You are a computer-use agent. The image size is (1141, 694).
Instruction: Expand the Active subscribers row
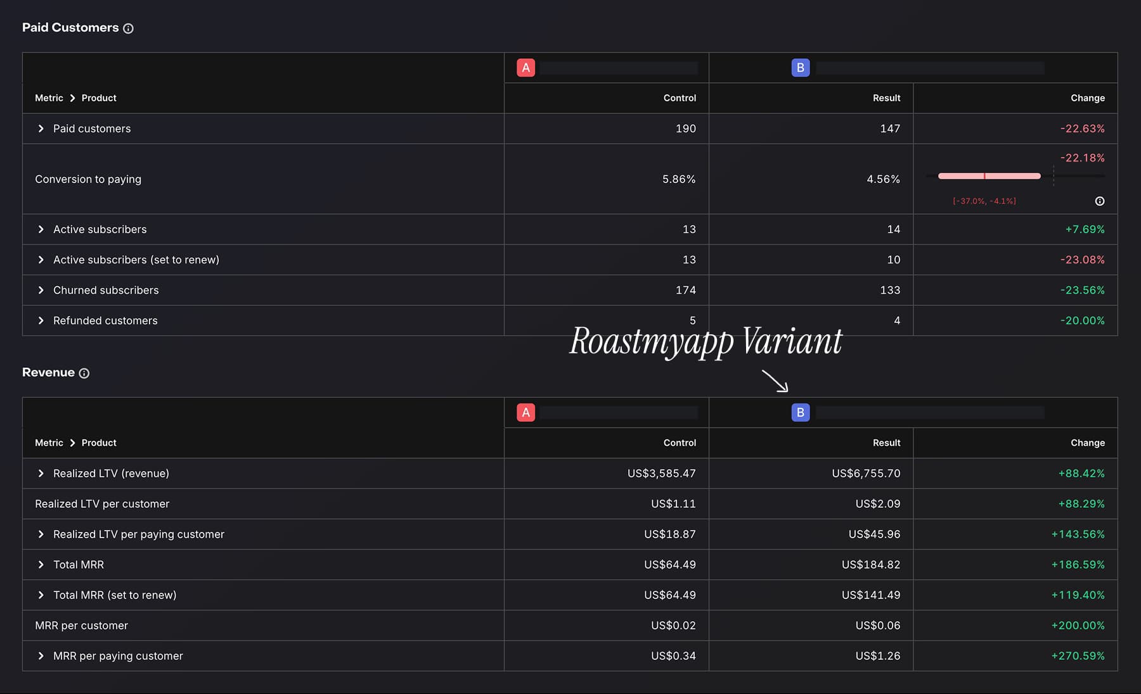[41, 229]
